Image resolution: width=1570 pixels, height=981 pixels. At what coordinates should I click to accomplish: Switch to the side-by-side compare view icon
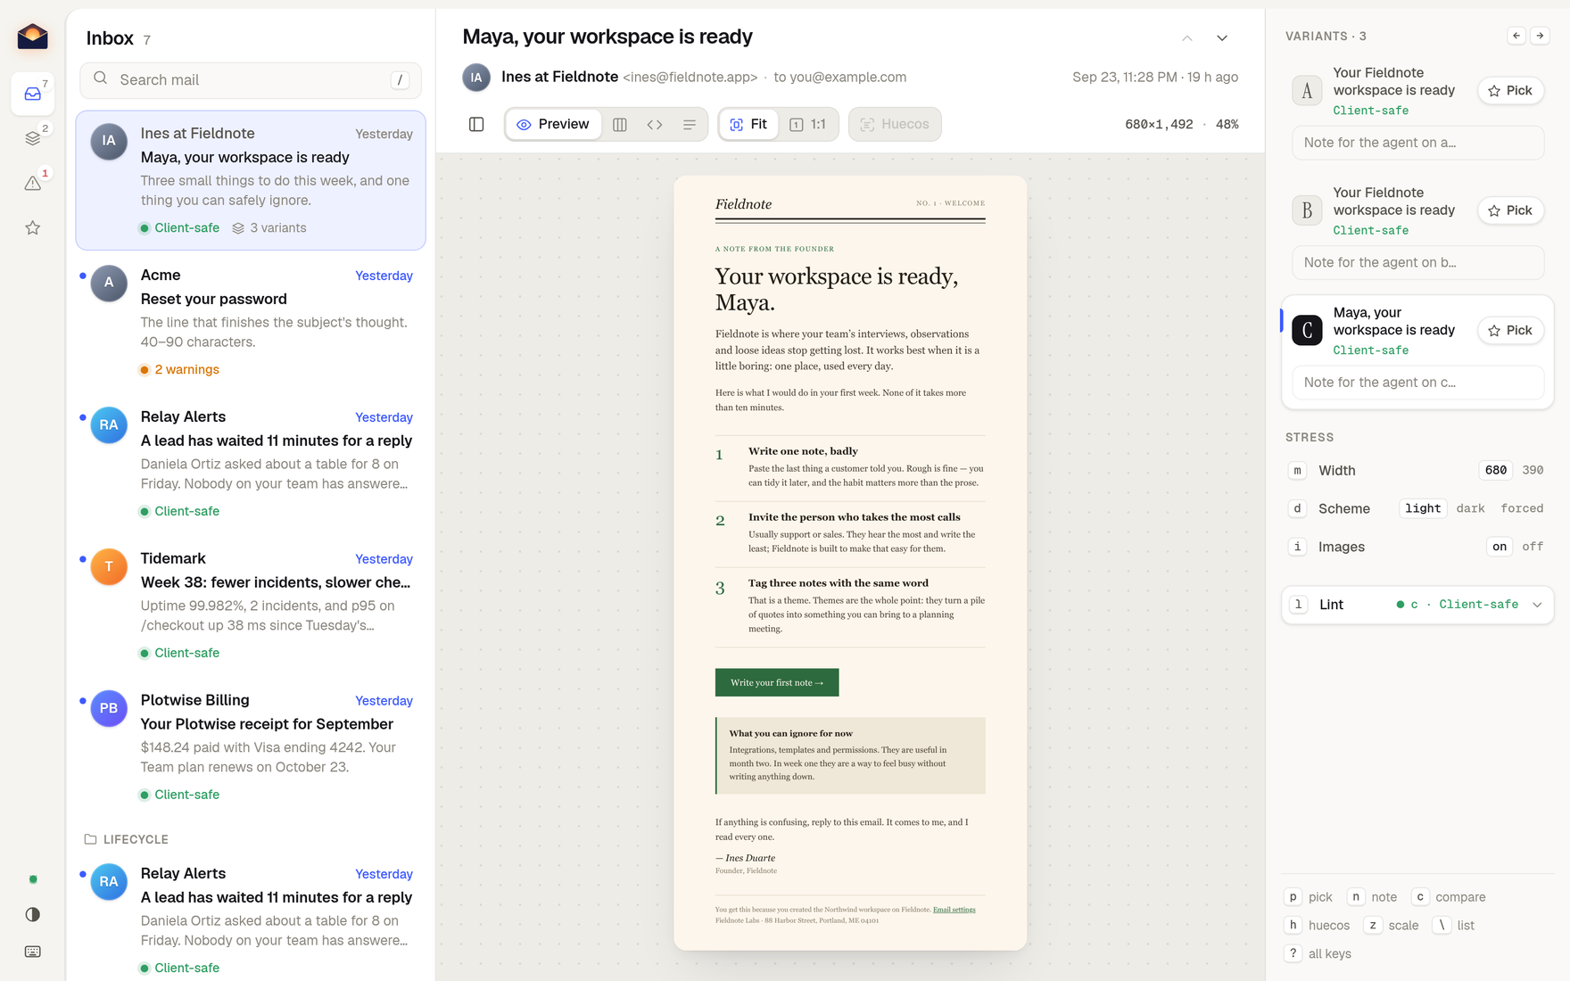[x=620, y=124]
